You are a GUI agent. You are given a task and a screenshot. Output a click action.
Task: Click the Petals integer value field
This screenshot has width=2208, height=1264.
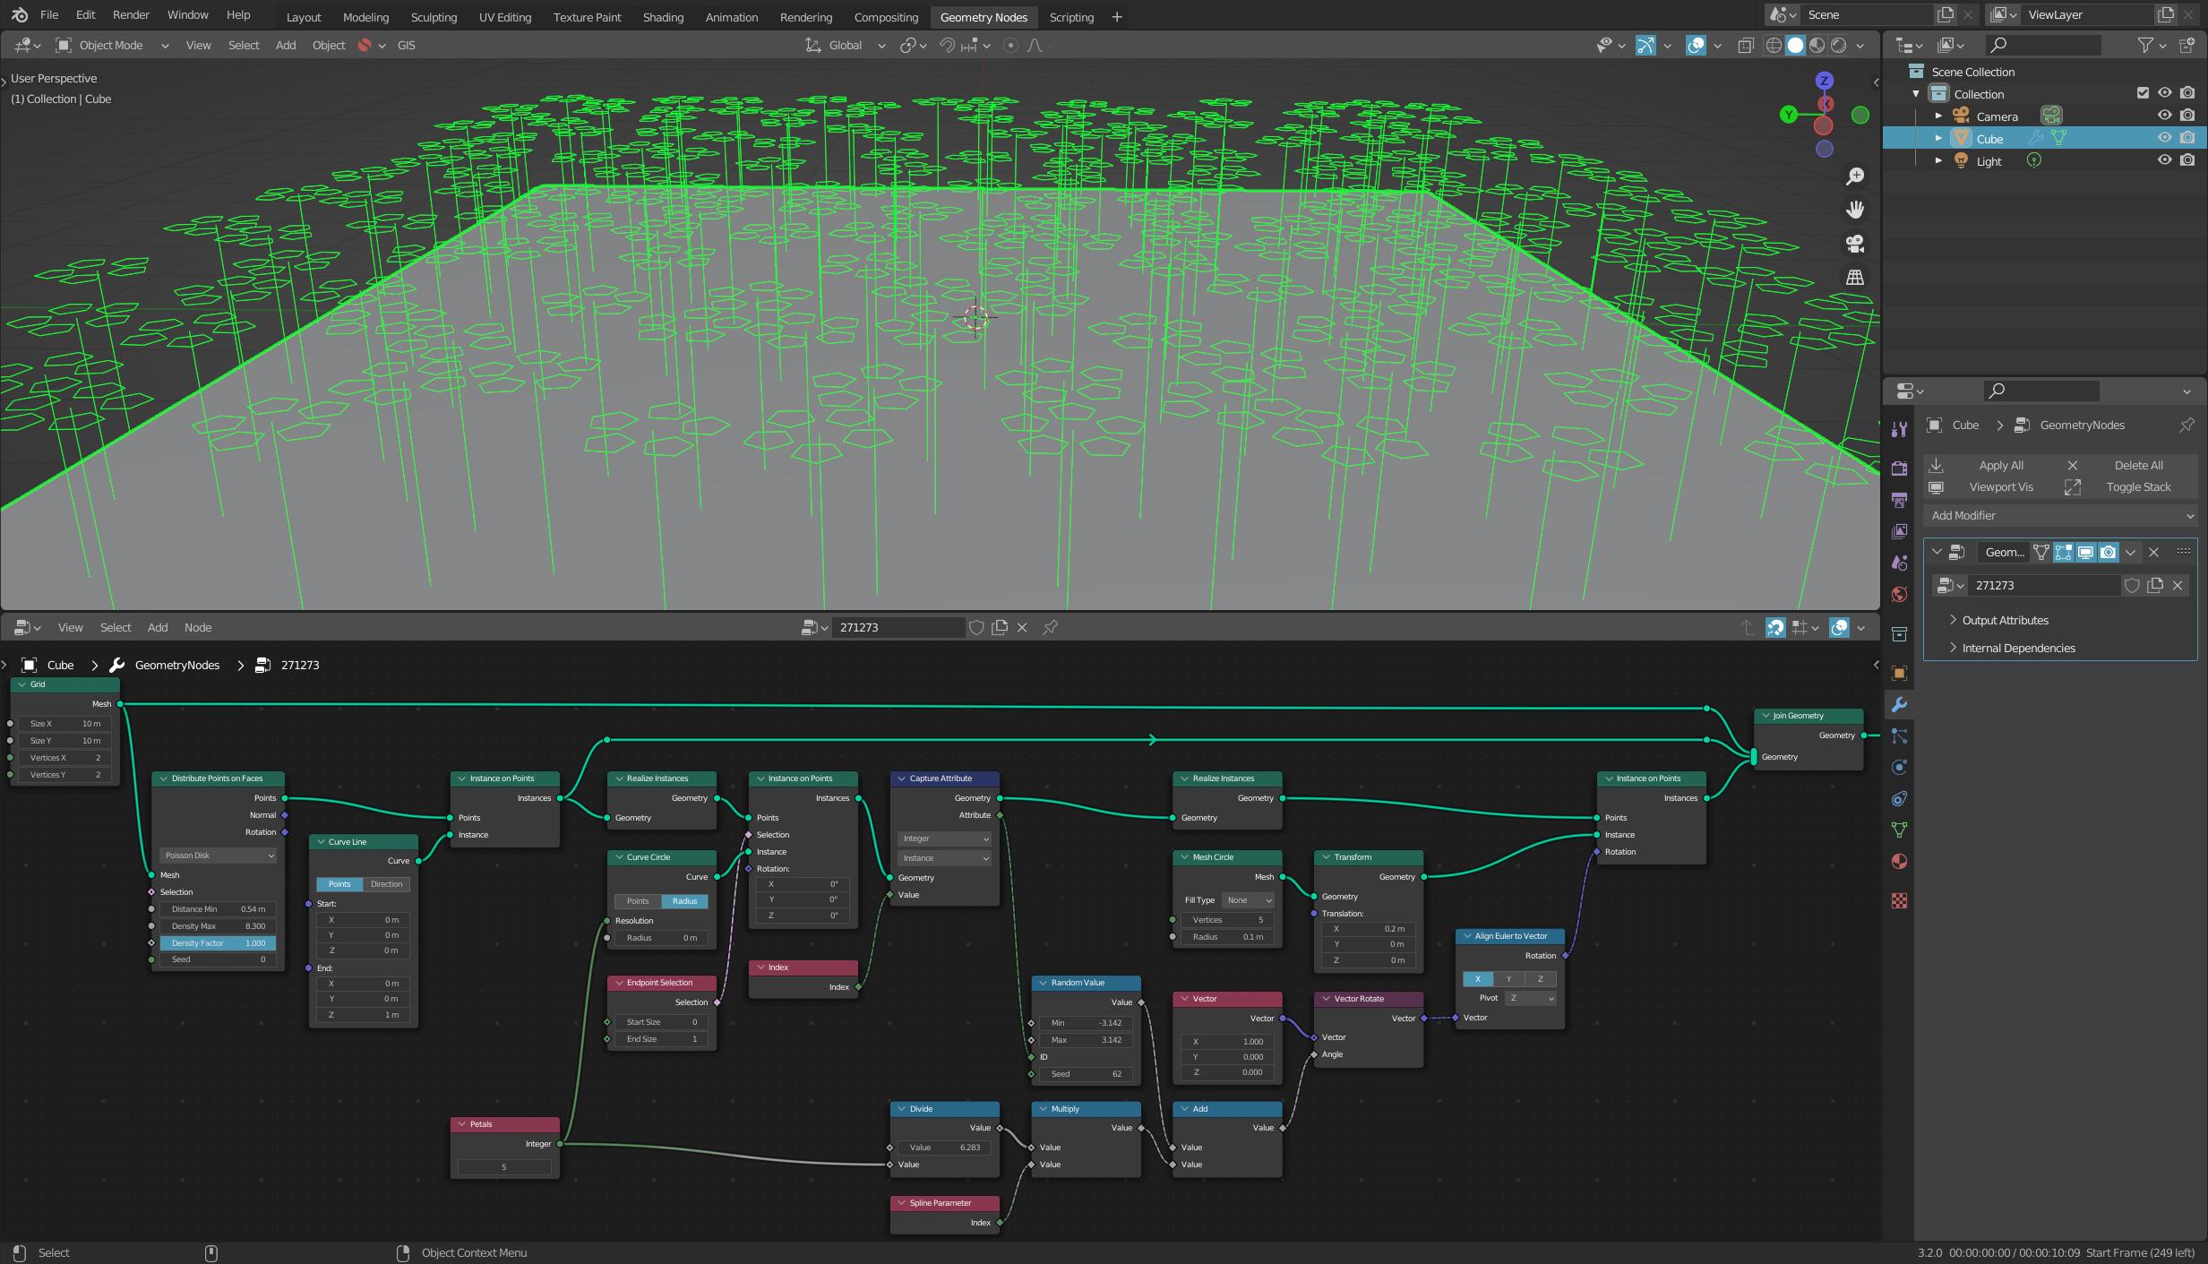coord(504,1167)
